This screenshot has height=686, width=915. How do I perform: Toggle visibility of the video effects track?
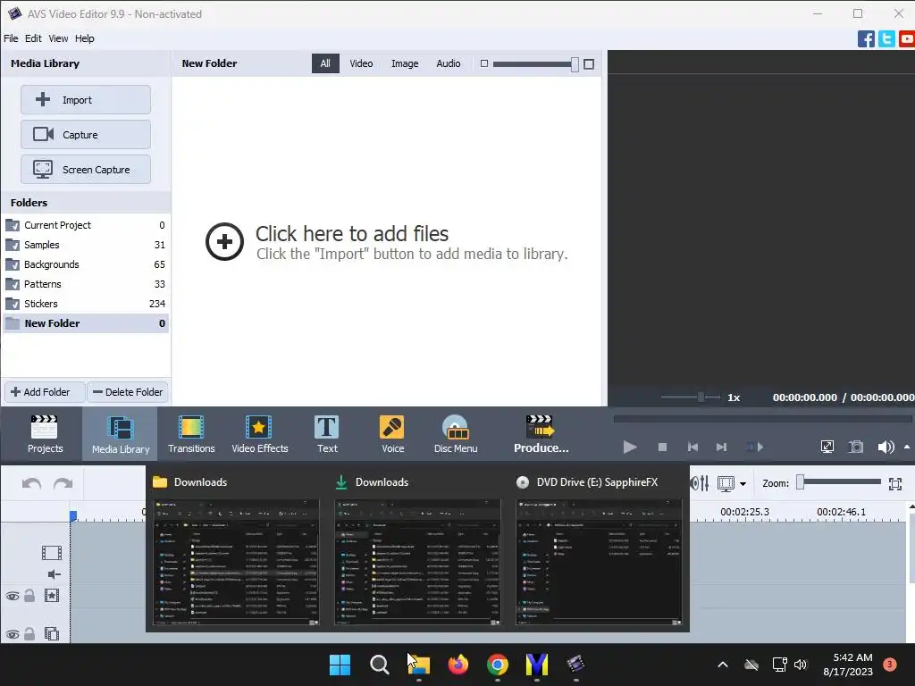click(x=13, y=596)
